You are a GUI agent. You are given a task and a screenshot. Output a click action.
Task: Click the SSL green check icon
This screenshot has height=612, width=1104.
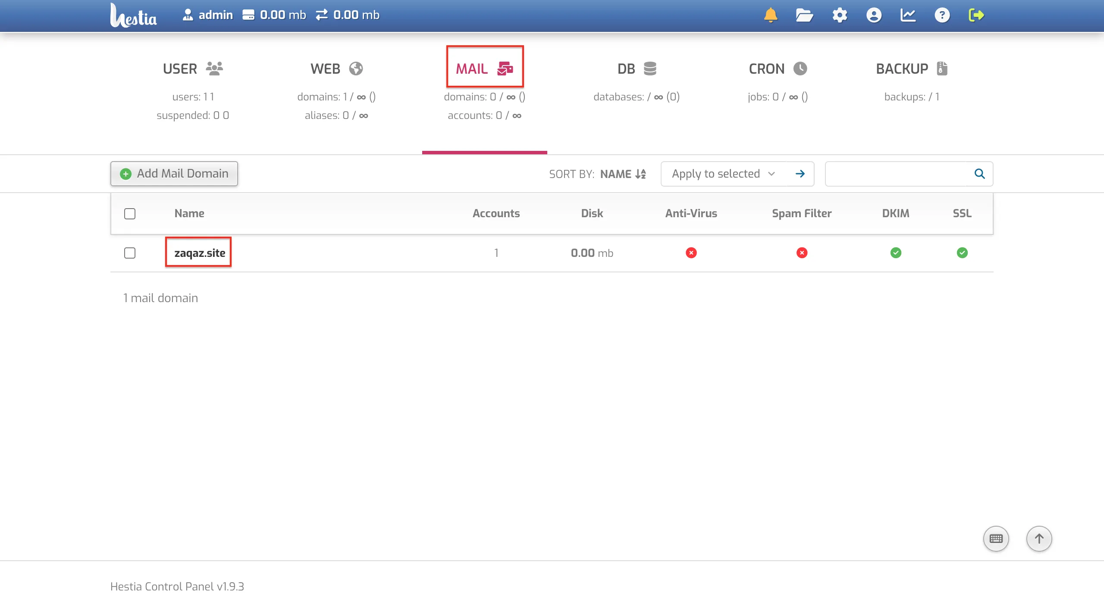tap(962, 253)
